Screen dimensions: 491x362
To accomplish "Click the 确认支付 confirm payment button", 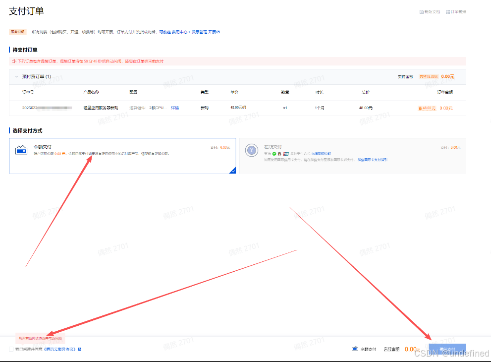I will (x=447, y=349).
